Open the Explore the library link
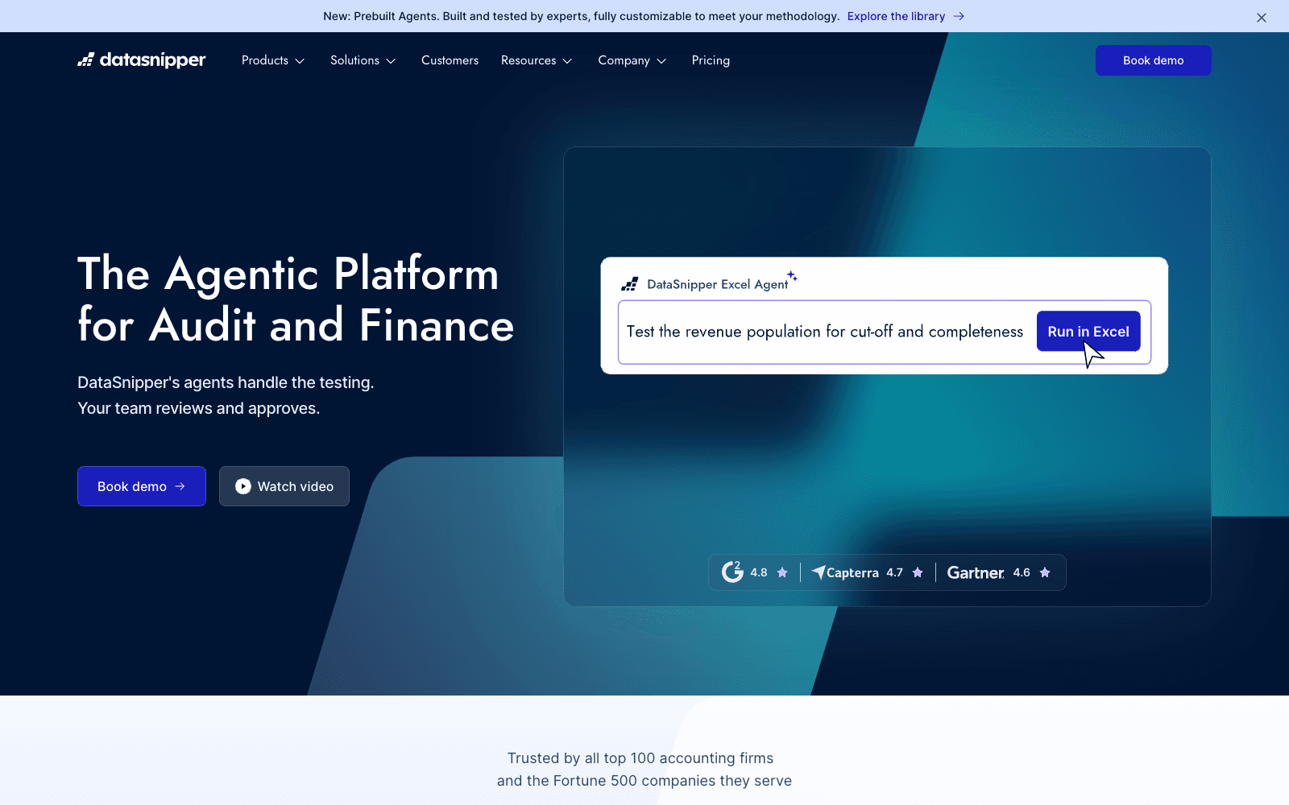 896,16
